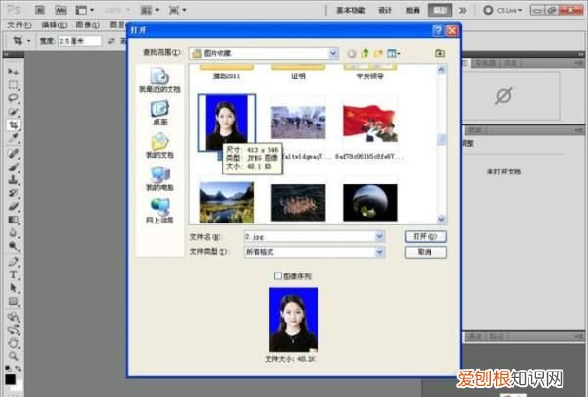Select the History Brush tool
This screenshot has width=588, height=397.
[x=13, y=193]
